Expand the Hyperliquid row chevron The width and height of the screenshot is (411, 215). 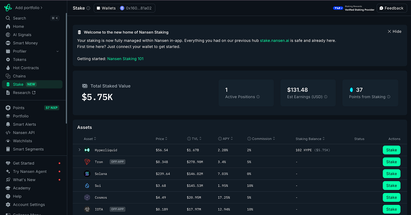80,150
